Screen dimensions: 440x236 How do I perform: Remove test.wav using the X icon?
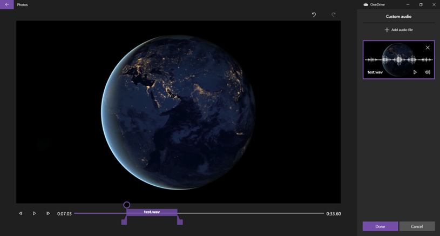428,48
